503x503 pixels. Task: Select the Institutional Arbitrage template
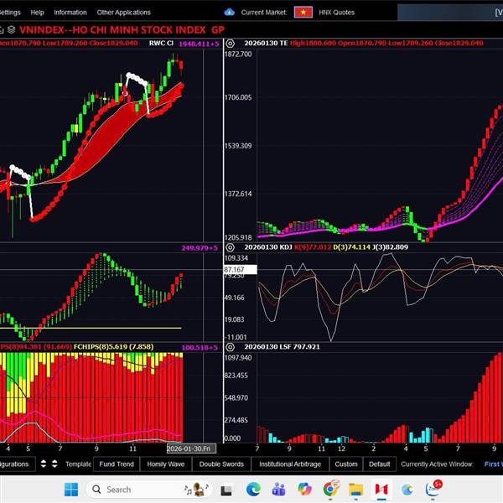pyautogui.click(x=288, y=464)
